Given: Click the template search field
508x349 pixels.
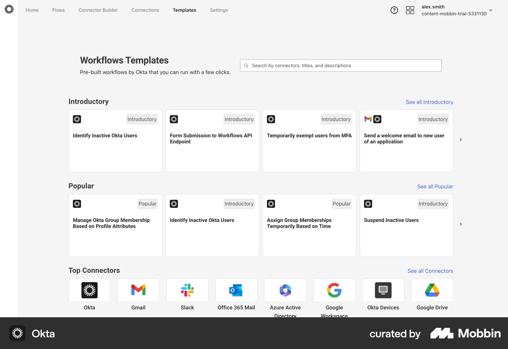Looking at the screenshot, I should 340,65.
